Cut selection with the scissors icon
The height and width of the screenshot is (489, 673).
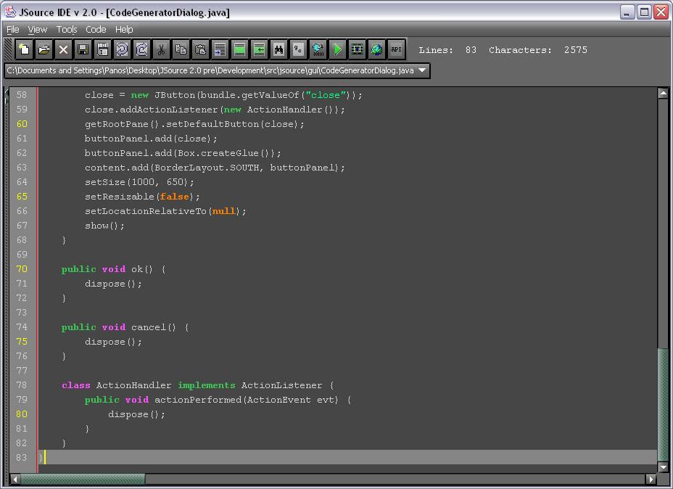point(162,50)
